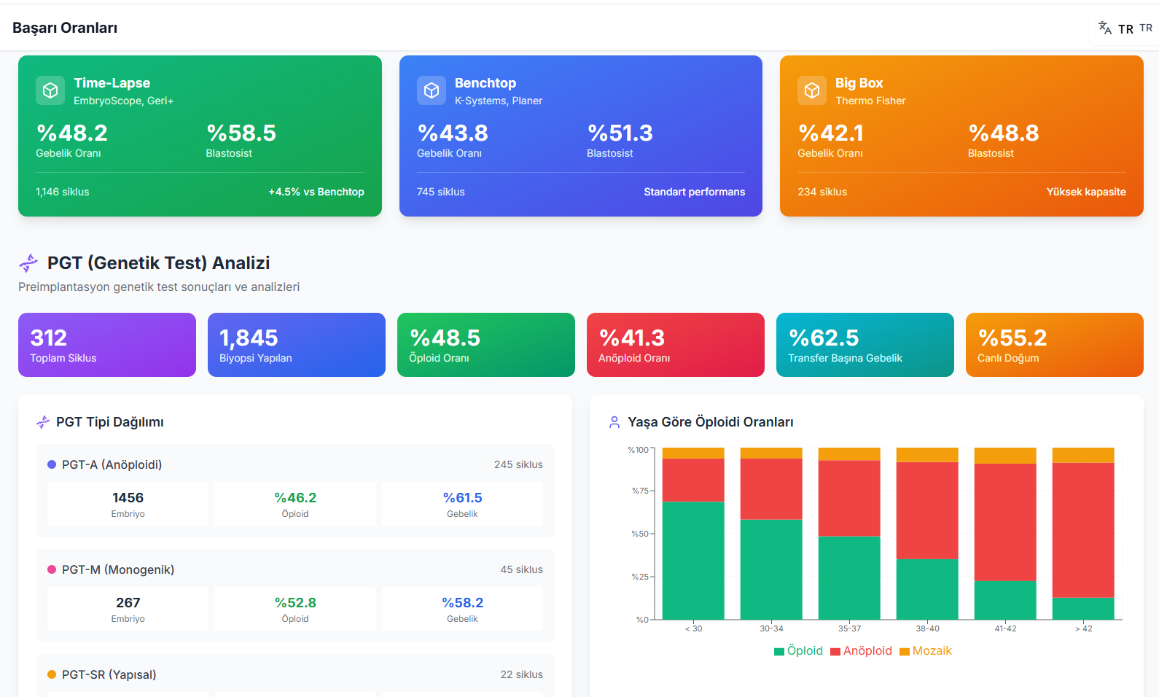Click the Benchtop cube icon
The height and width of the screenshot is (697, 1159).
(x=432, y=90)
